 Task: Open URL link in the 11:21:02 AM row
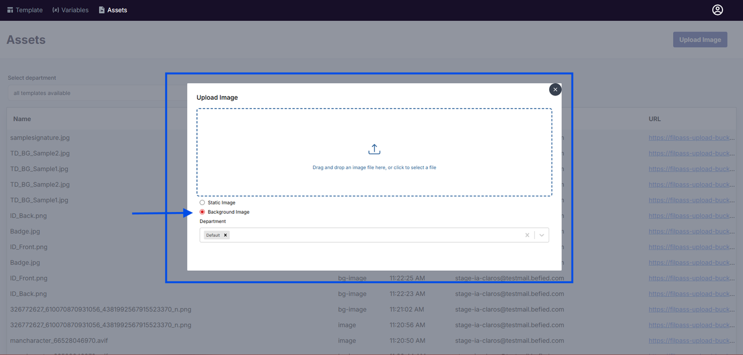tap(692, 309)
